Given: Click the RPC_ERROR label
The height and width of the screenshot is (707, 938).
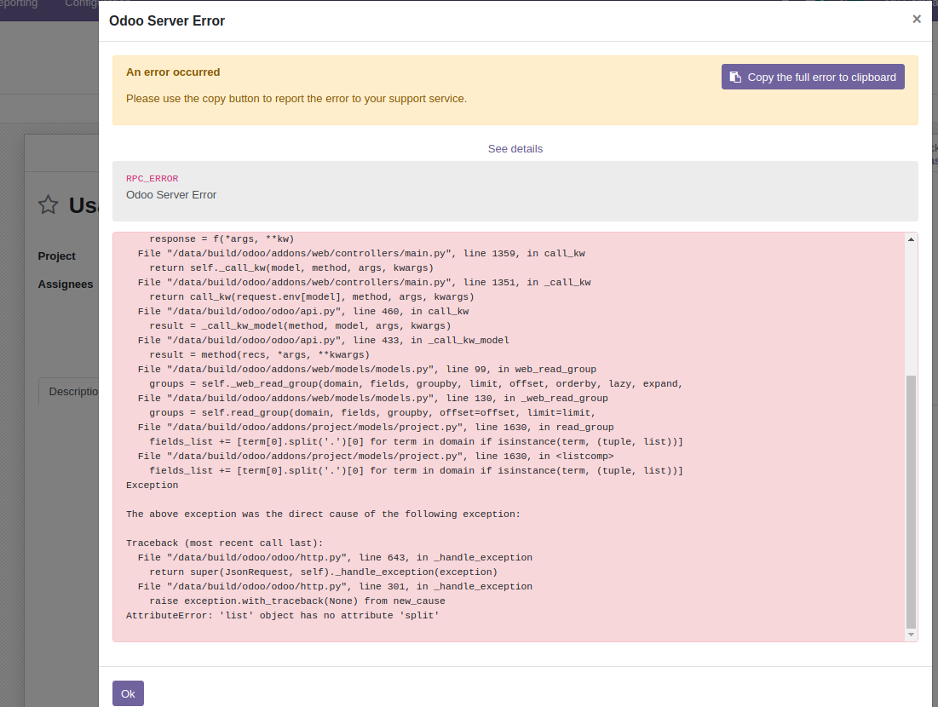Looking at the screenshot, I should 152,178.
